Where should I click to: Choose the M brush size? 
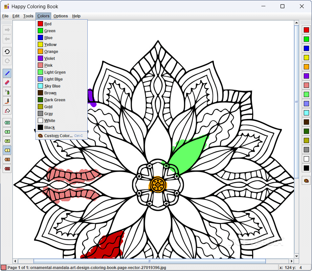pos(7,141)
